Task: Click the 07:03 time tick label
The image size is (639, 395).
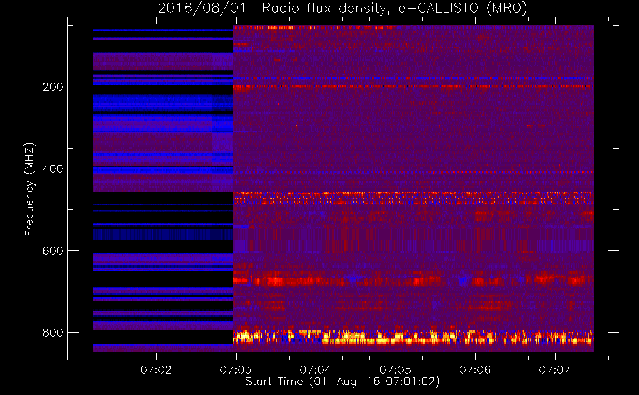Action: [236, 370]
